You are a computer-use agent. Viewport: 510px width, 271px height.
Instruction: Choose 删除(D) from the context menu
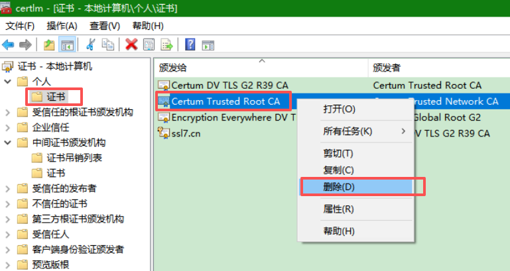tap(339, 187)
